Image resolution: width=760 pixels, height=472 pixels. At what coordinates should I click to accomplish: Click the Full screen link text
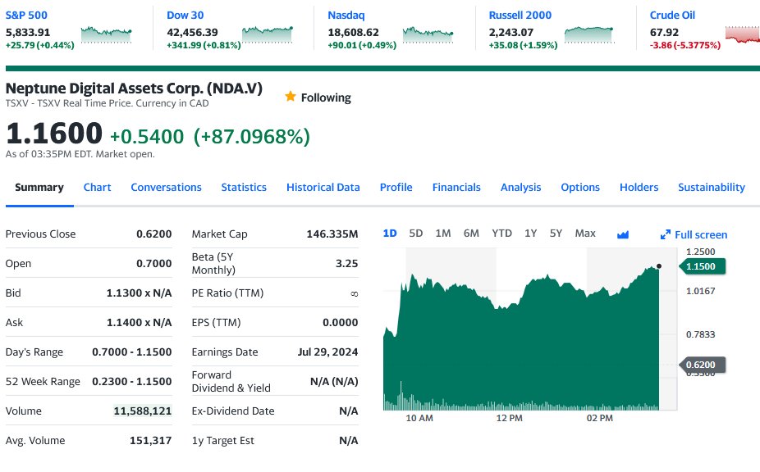[701, 235]
